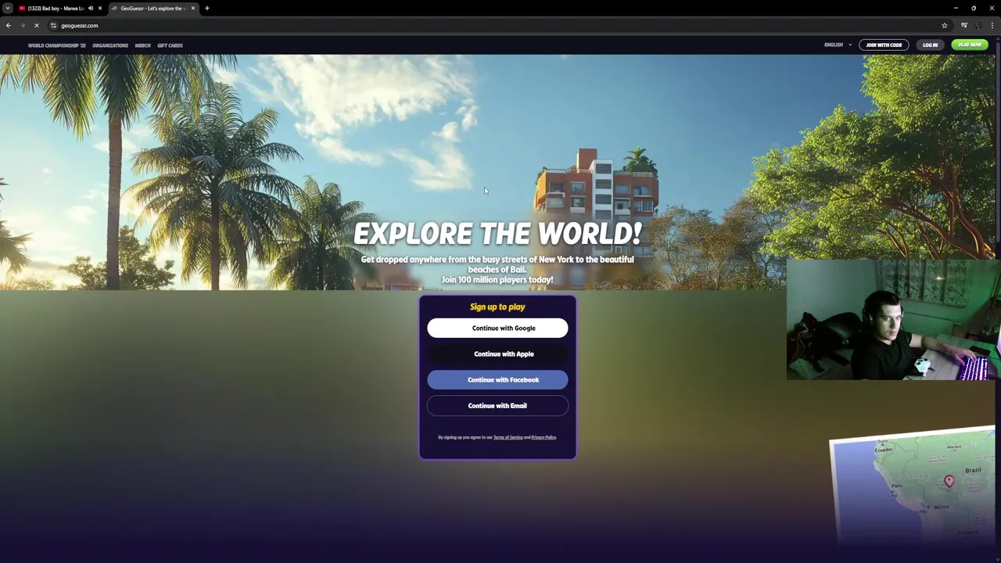The height and width of the screenshot is (563, 1001).
Task: Click the green Play Now button
Action: click(970, 45)
